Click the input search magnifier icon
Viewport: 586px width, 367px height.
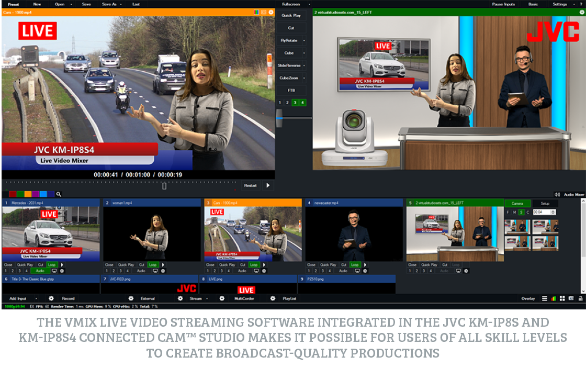click(x=59, y=194)
